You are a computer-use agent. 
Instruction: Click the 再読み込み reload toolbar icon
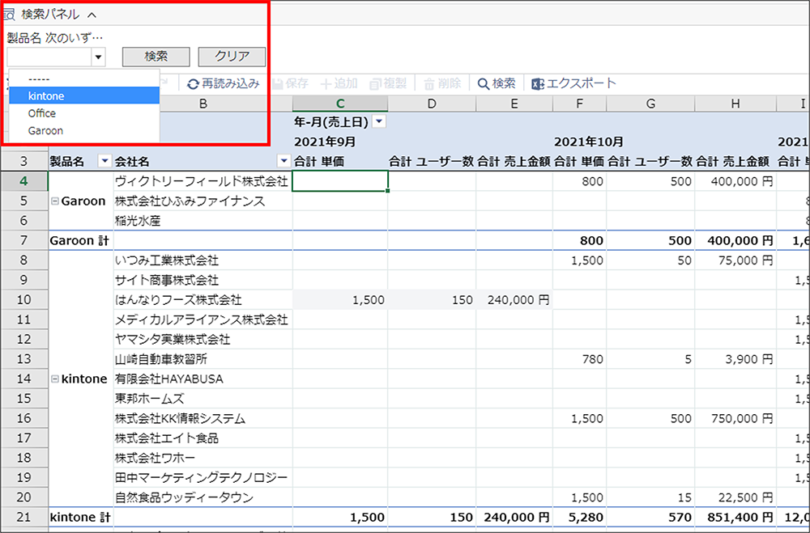pos(193,84)
